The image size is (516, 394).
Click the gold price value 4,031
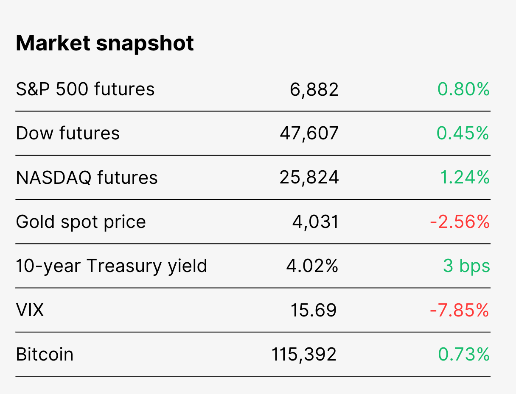point(315,222)
